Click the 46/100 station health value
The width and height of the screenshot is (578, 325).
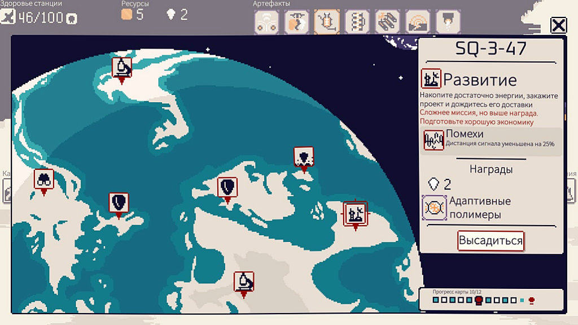coord(41,17)
